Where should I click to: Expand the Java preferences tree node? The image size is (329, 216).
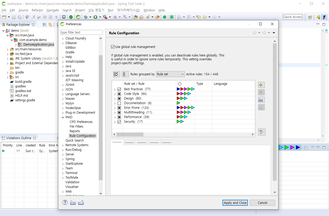[x=63, y=66]
